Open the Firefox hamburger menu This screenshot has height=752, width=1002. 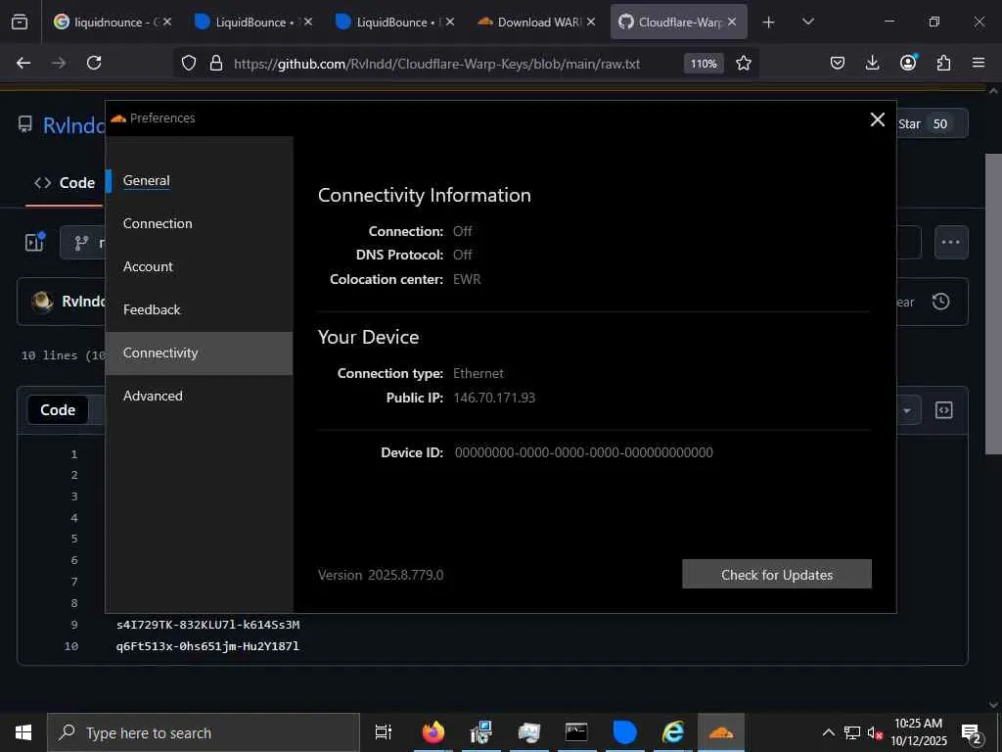click(x=979, y=63)
